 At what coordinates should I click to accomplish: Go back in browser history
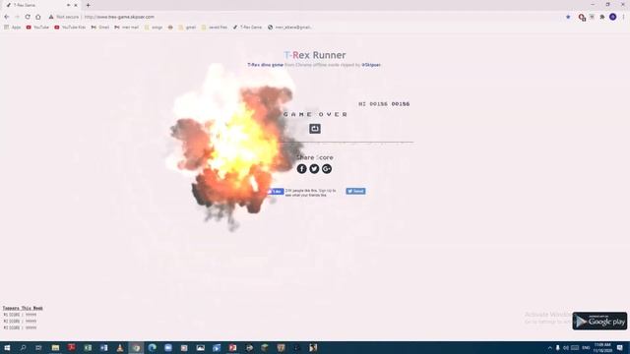(x=7, y=17)
